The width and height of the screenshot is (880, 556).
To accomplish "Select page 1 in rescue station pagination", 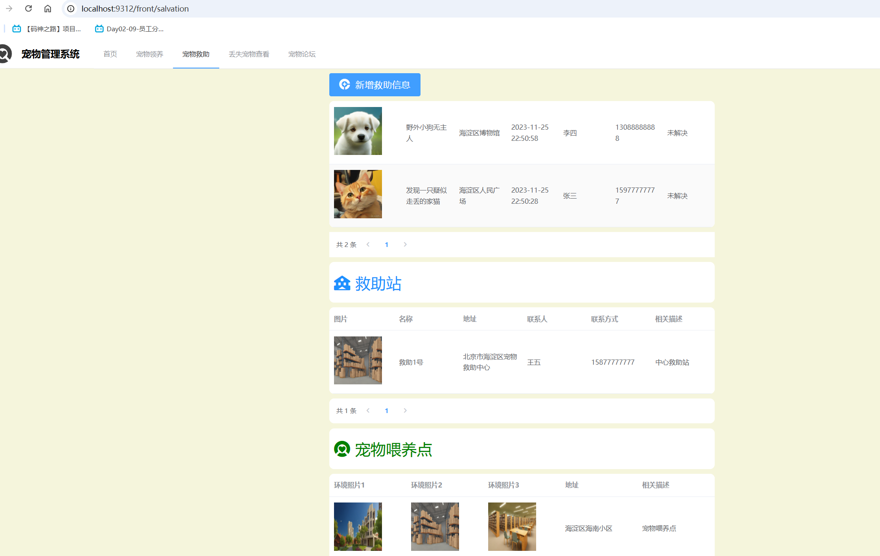I will (x=386, y=410).
